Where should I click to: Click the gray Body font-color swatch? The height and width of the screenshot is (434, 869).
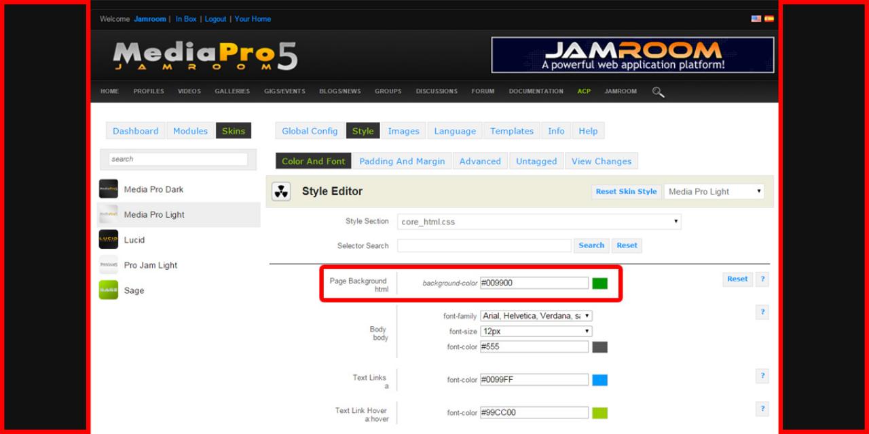[x=599, y=347]
